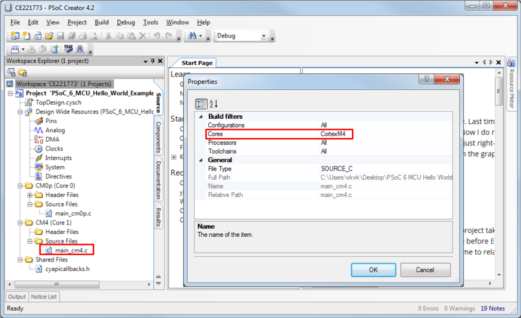Click the Alphabetical sort icon in Properties
The image size is (521, 318).
click(x=213, y=104)
